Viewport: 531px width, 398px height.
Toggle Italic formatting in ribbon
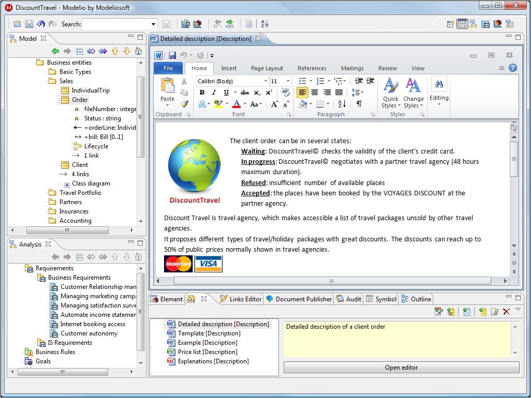tap(214, 93)
